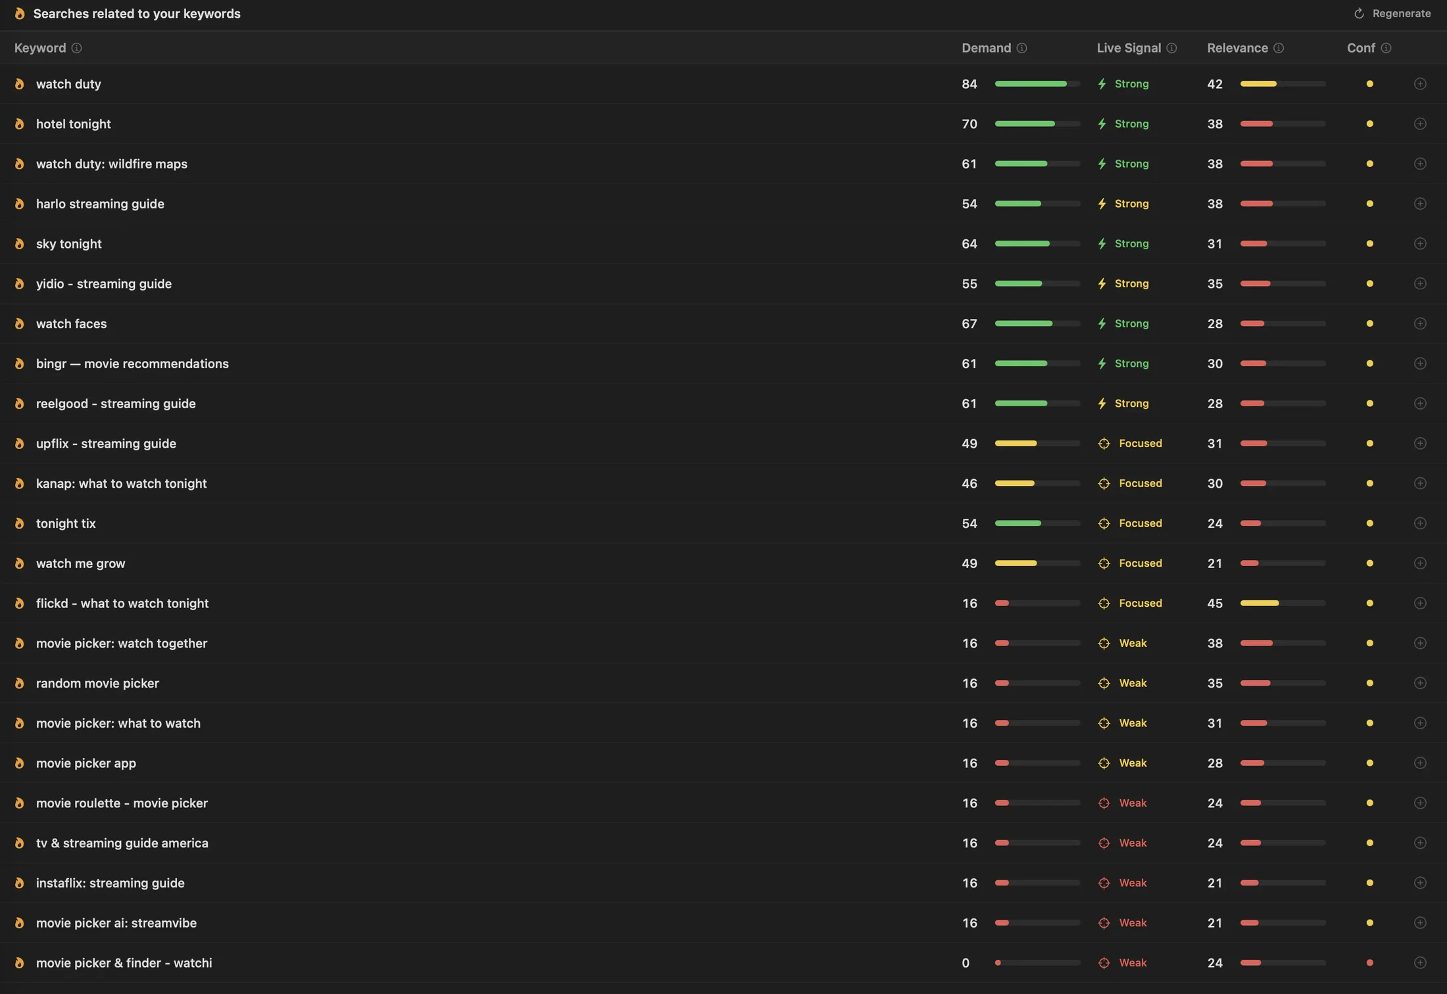The image size is (1447, 994).
Task: Click plus icon for 'movie picker & finder - watchi'
Action: (x=1420, y=962)
